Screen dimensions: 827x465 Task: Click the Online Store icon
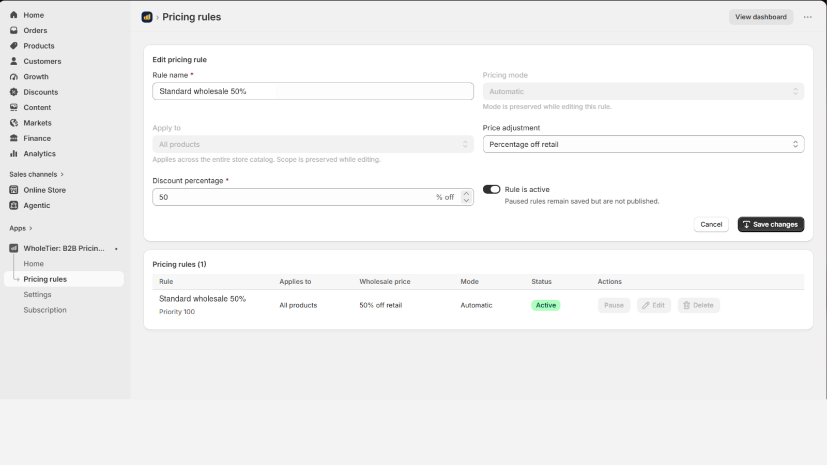coord(14,190)
